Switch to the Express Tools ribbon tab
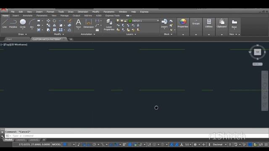 pos(113,16)
